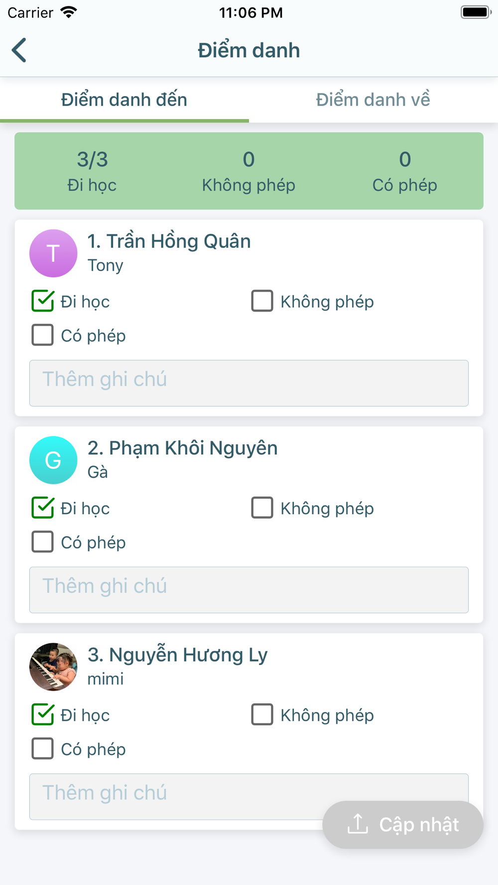Check Có phép for Trần Hồng Quân
498x885 pixels.
[43, 335]
